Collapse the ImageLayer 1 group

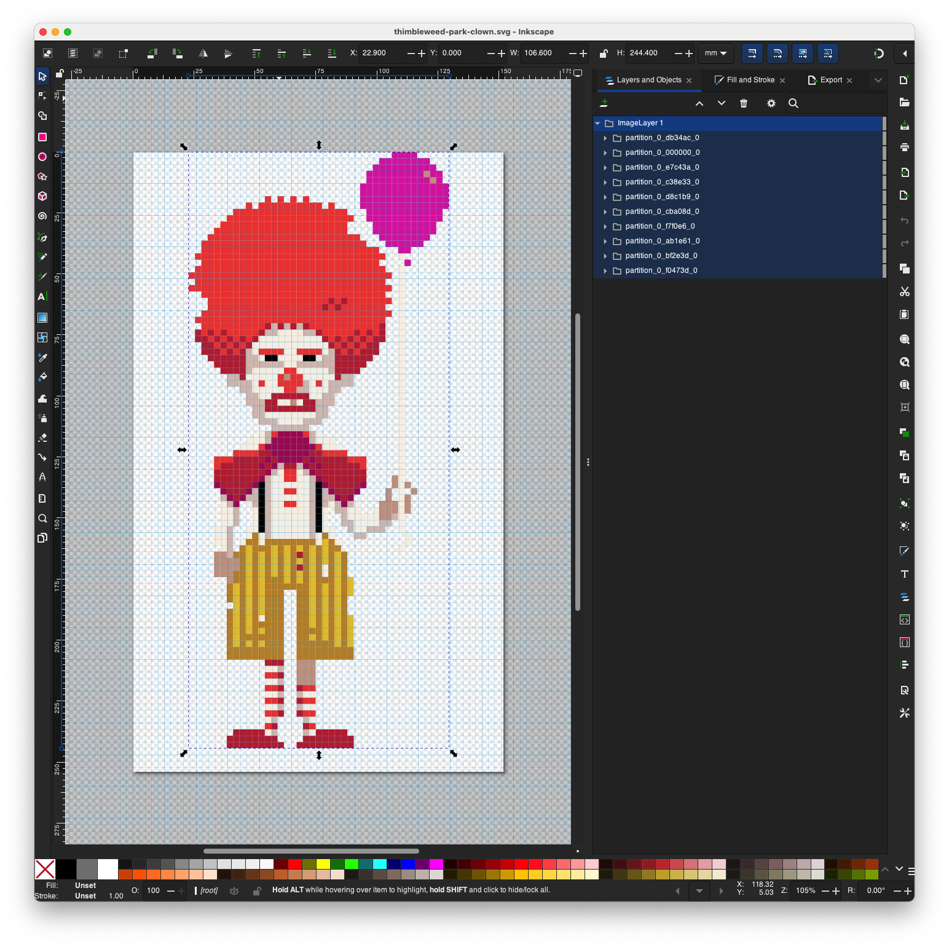coord(597,123)
